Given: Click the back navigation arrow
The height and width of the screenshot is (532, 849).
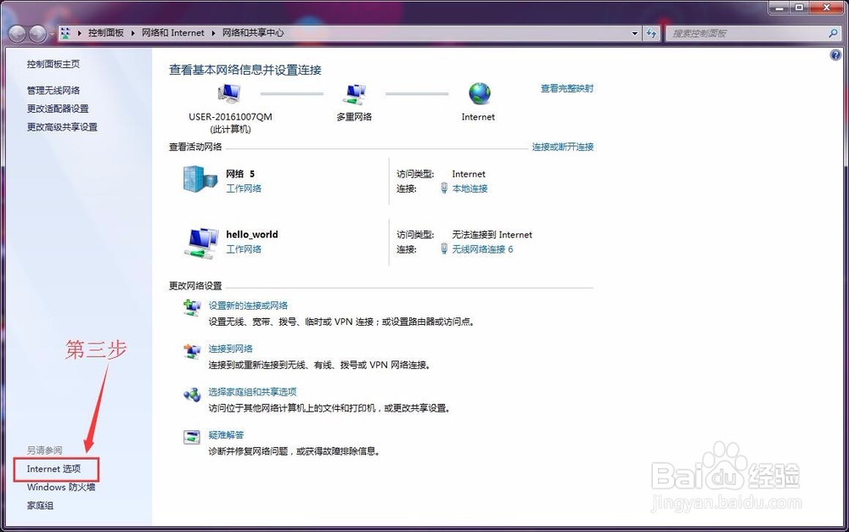Looking at the screenshot, I should (16, 33).
